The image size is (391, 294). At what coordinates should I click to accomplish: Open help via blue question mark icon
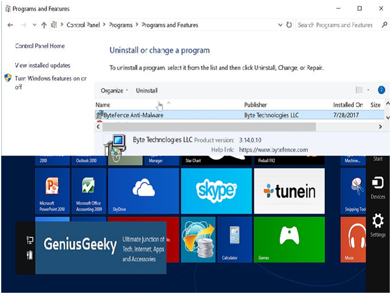tap(381, 90)
